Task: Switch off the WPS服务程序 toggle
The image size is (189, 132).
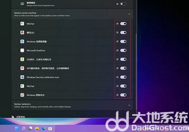Action: pos(123,68)
